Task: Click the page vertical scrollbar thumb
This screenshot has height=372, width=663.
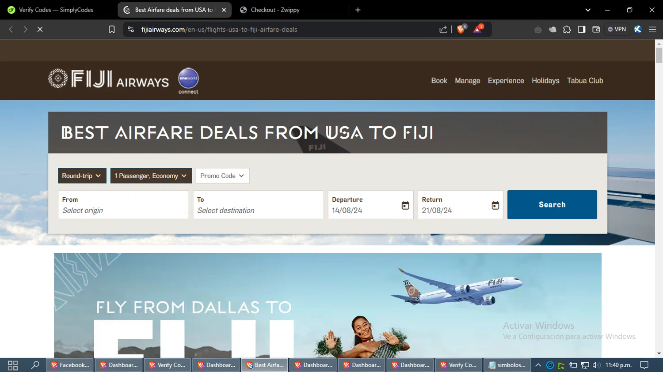Action: 659,55
